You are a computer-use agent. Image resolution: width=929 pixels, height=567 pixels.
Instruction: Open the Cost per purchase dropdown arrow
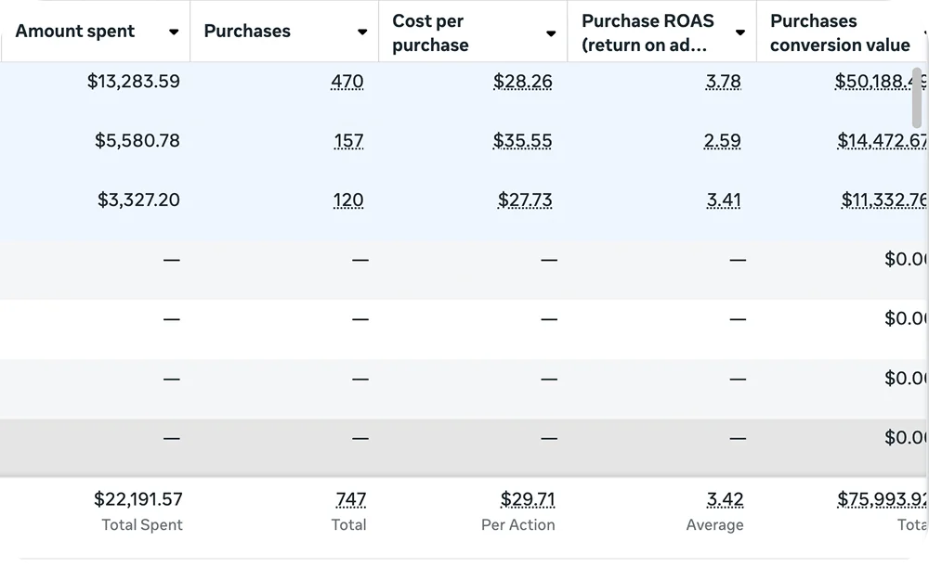tap(551, 33)
